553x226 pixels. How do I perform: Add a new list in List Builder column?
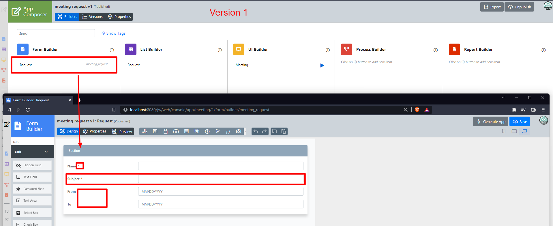[220, 50]
